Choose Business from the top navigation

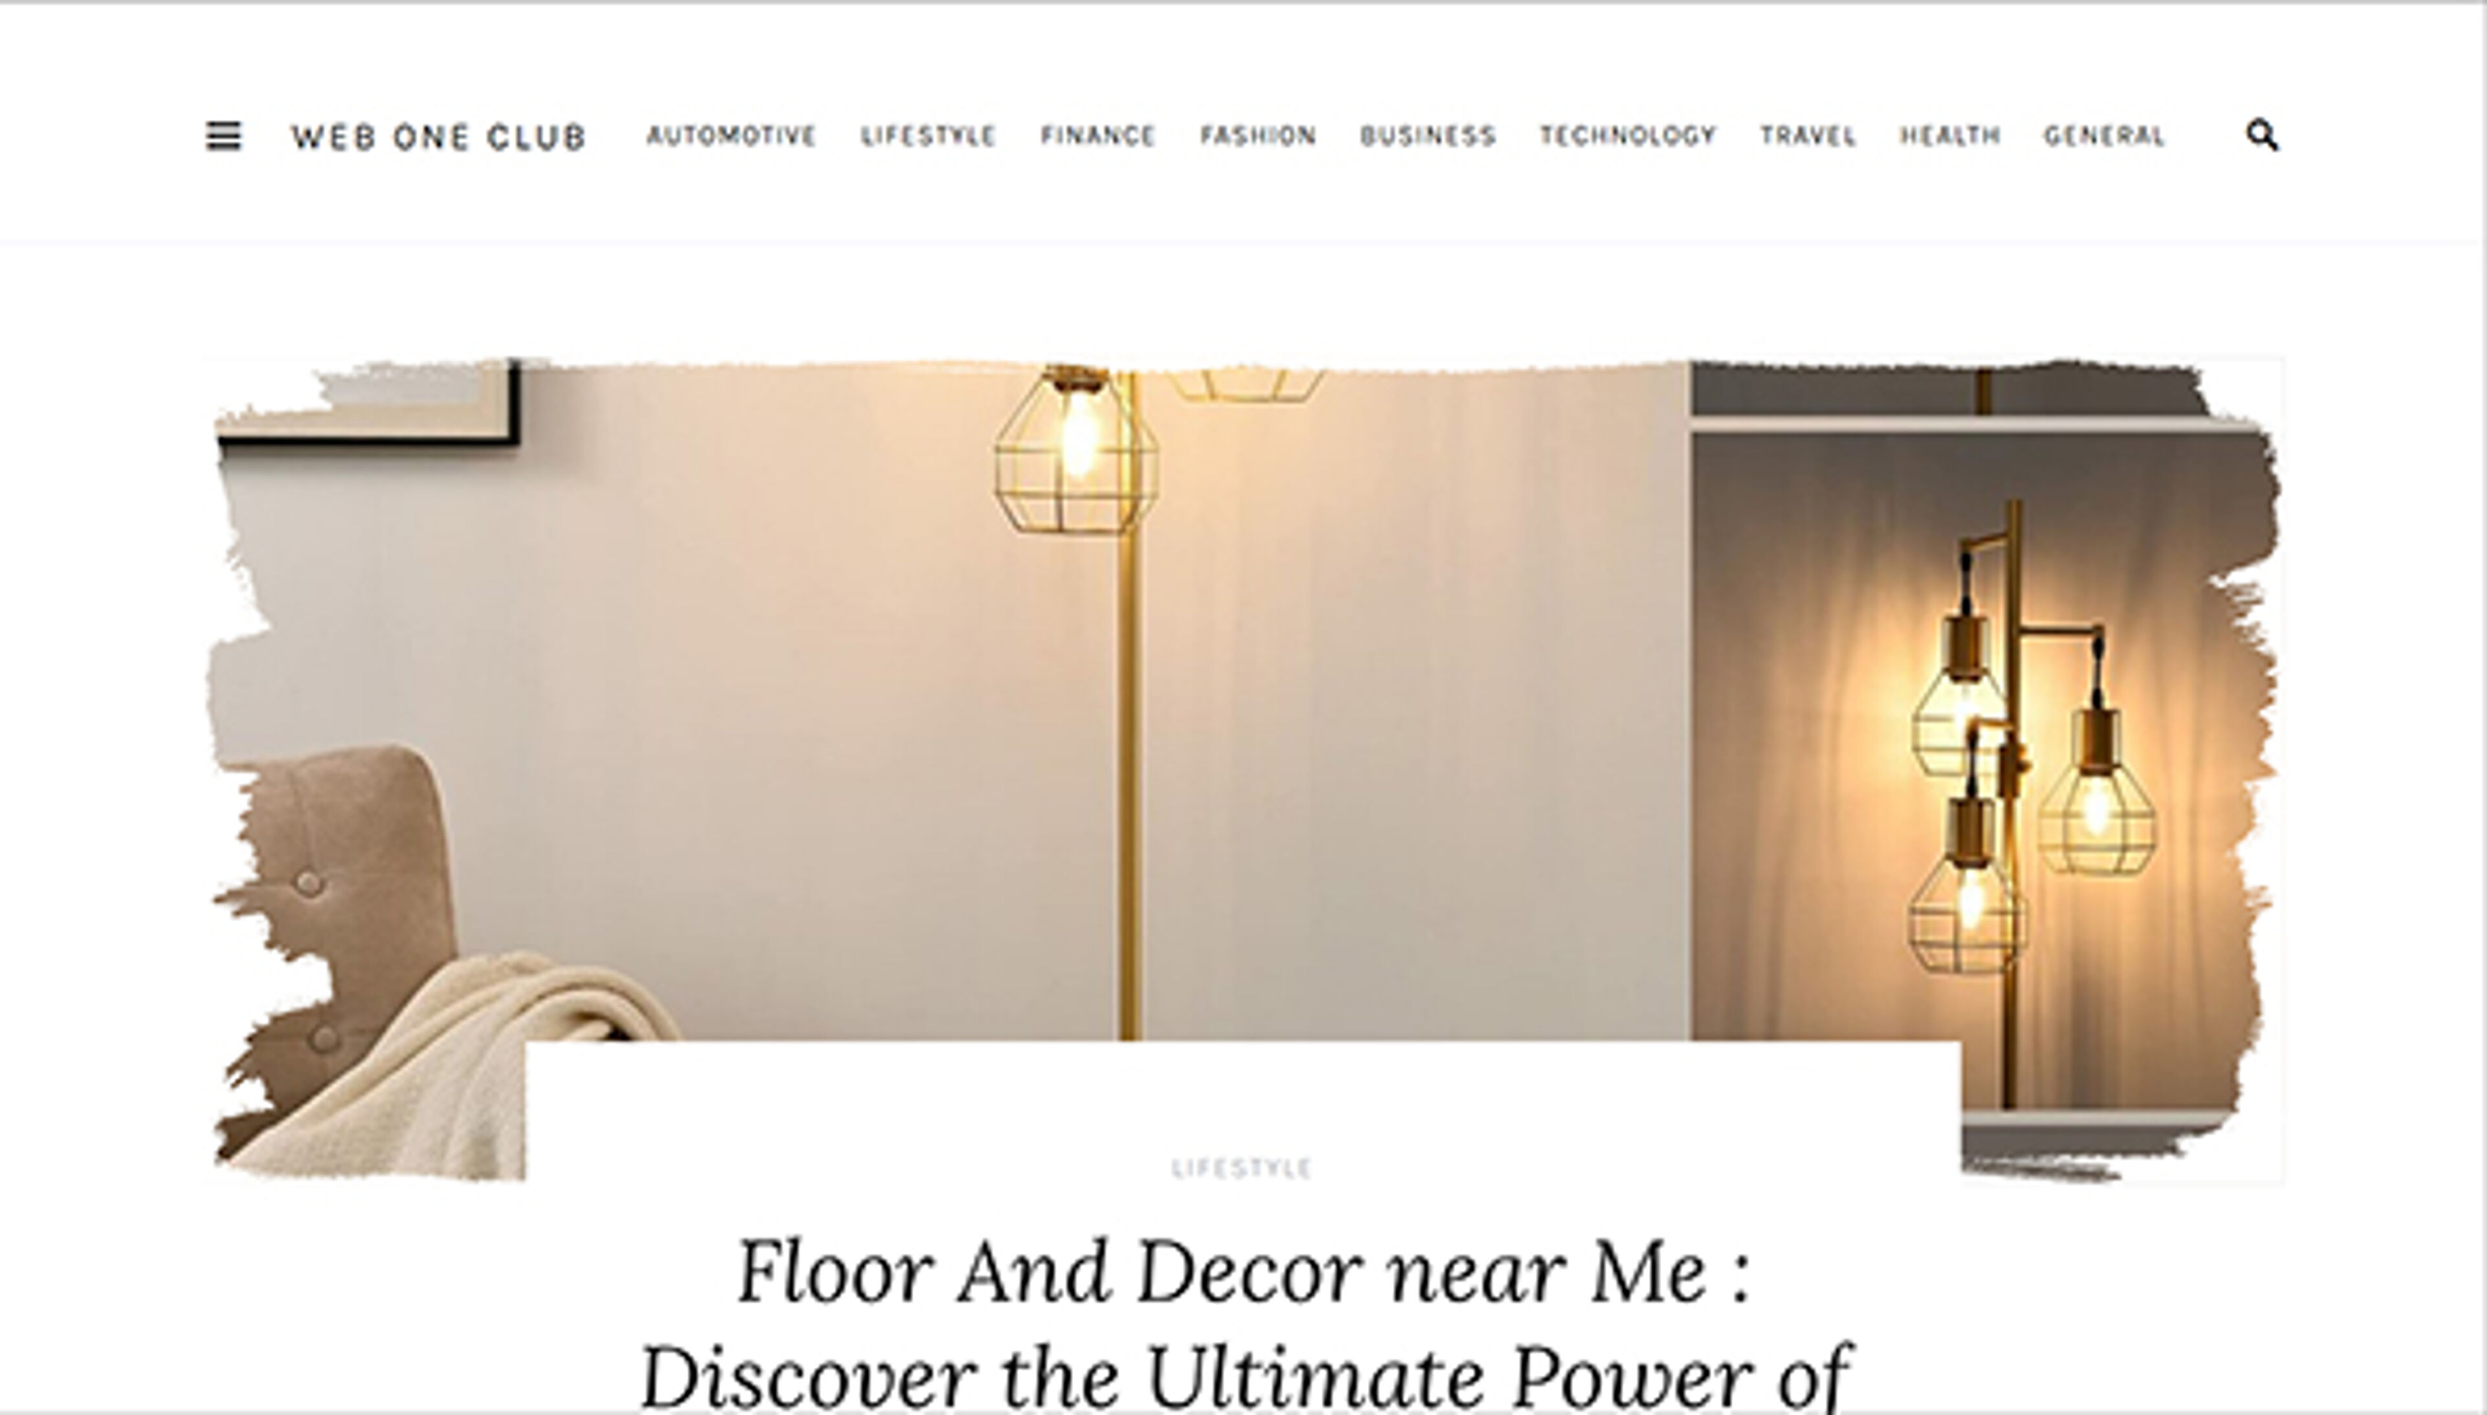tap(1427, 136)
